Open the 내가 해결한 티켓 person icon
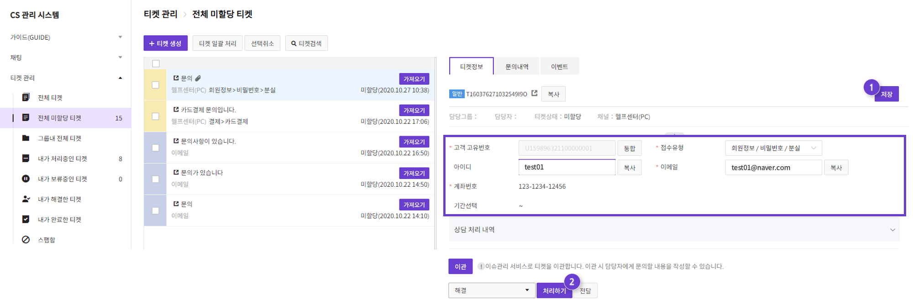The image size is (913, 302). click(x=26, y=199)
